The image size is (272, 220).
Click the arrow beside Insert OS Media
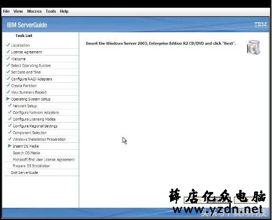tap(10, 146)
